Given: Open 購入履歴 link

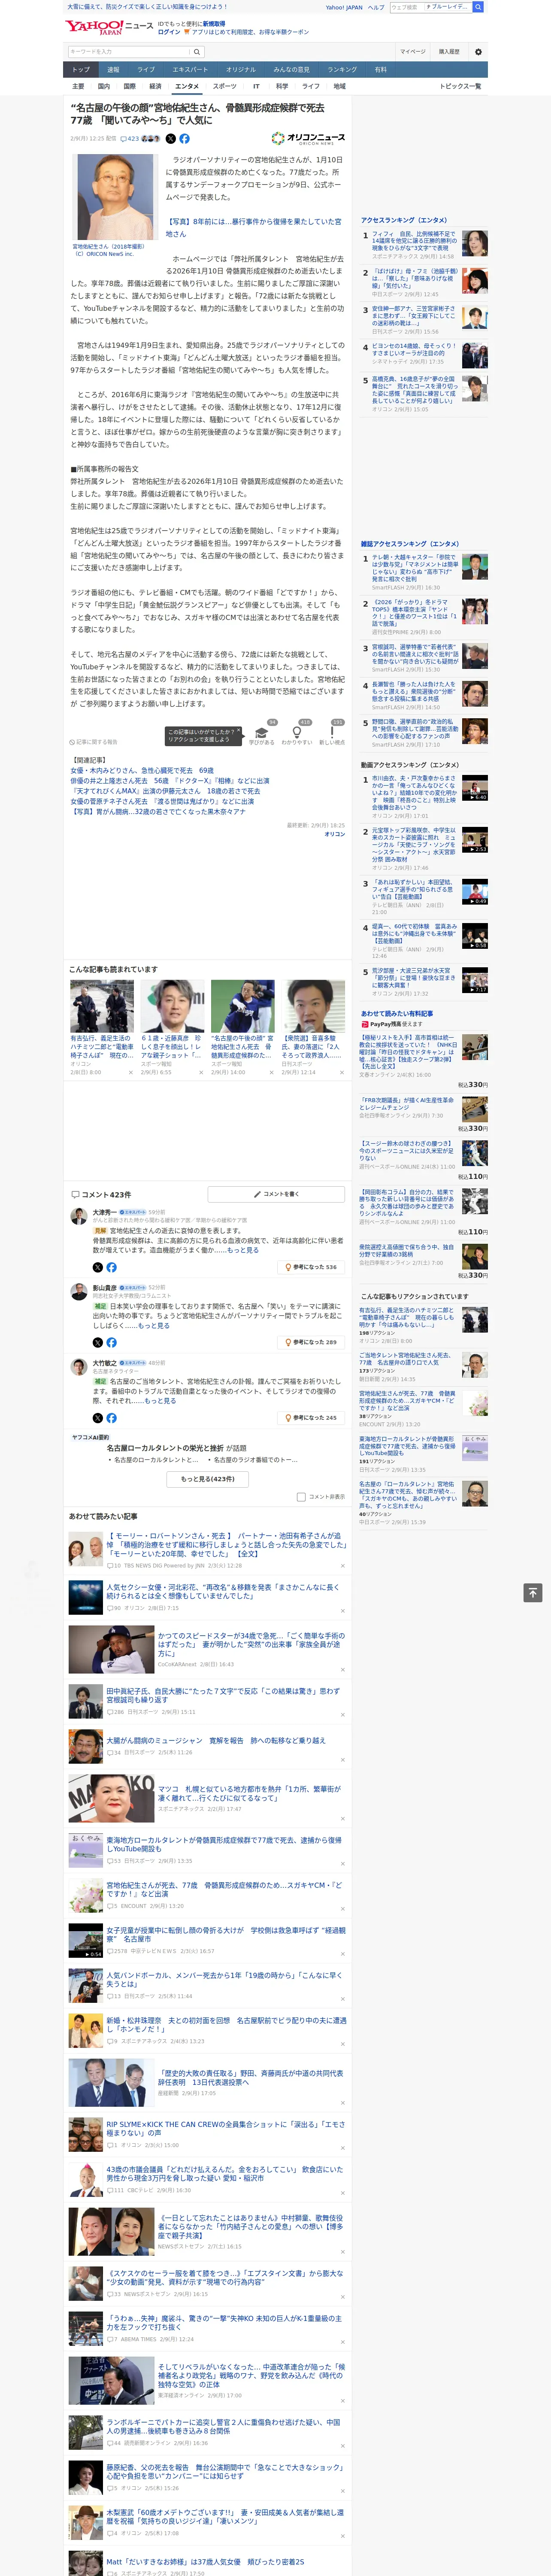Looking at the screenshot, I should click(449, 51).
